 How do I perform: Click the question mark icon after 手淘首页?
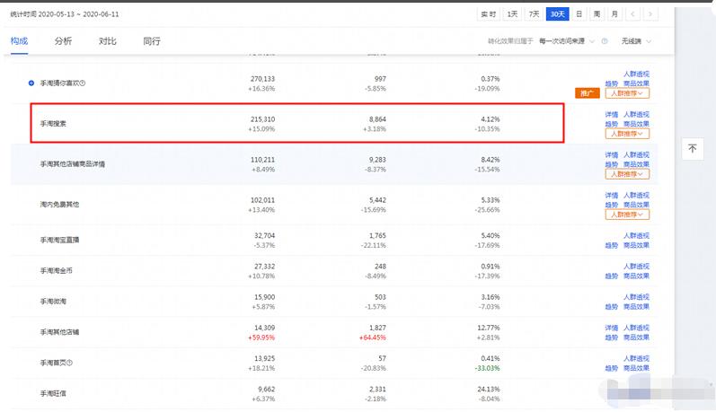69,363
